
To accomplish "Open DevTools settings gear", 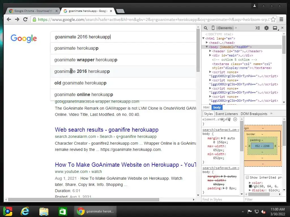I will (266, 28).
